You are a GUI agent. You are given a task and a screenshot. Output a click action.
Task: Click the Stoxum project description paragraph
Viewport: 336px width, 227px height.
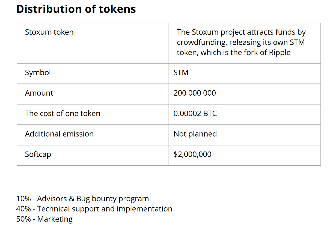tap(241, 42)
